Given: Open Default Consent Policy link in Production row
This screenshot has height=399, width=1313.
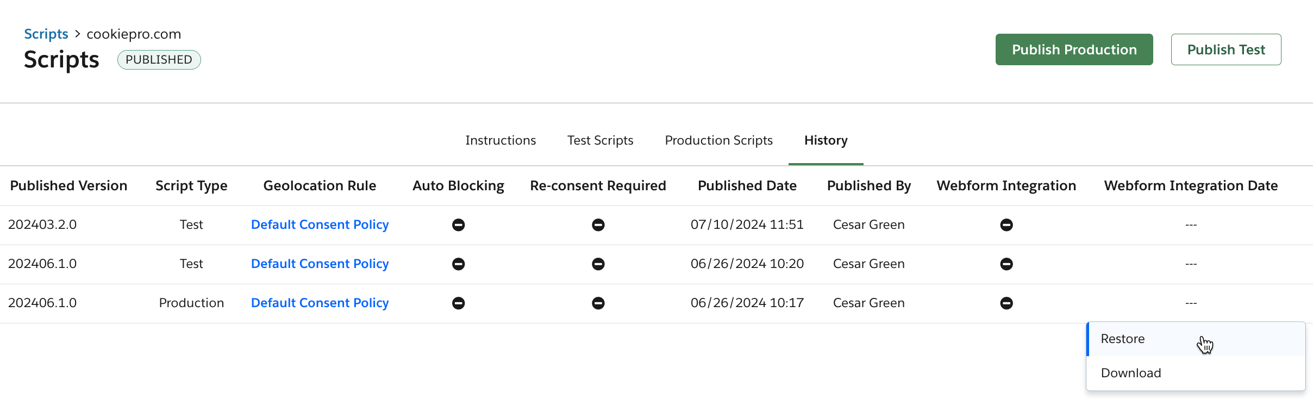Looking at the screenshot, I should click(x=320, y=303).
